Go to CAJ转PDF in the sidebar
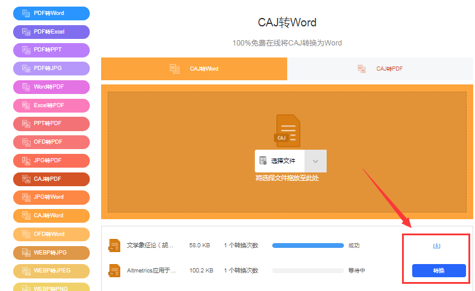The height and width of the screenshot is (291, 475). pos(51,179)
